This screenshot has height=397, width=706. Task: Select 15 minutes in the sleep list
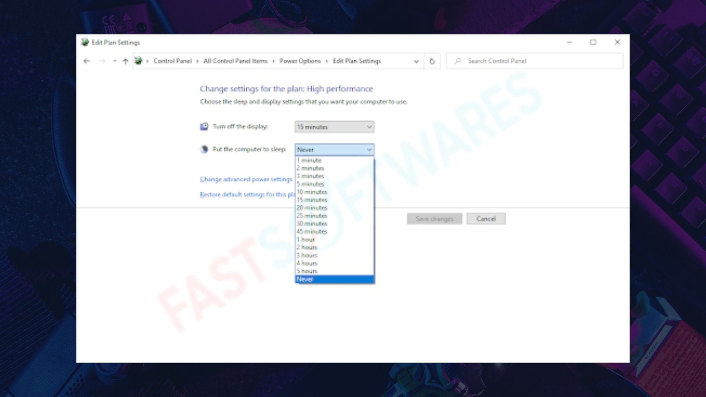334,200
